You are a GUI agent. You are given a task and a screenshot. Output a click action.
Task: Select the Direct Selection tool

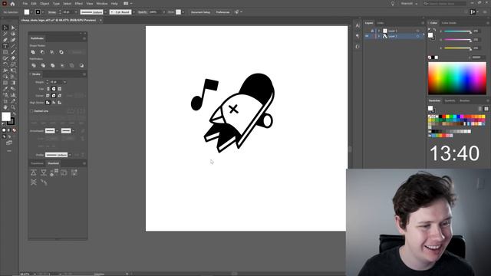13,28
